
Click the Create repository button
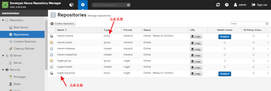click(x=63, y=23)
